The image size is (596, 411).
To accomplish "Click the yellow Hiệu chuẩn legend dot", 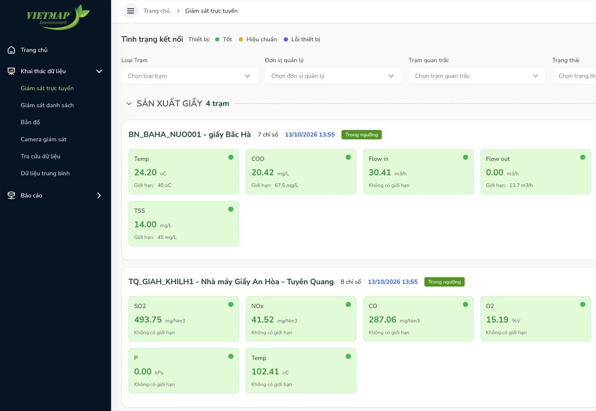I will coord(241,40).
